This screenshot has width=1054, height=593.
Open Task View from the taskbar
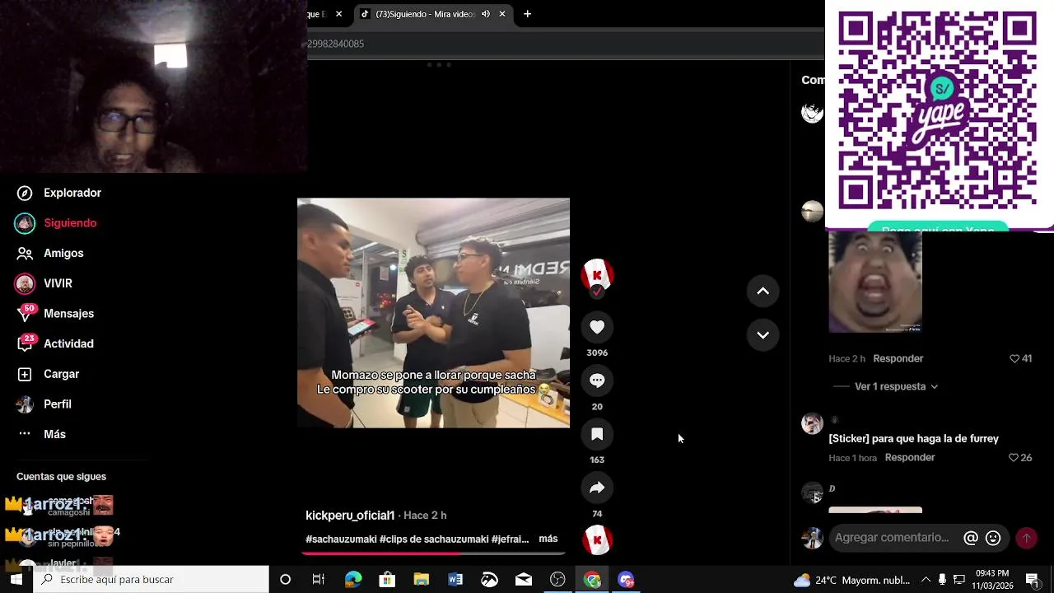coord(319,580)
